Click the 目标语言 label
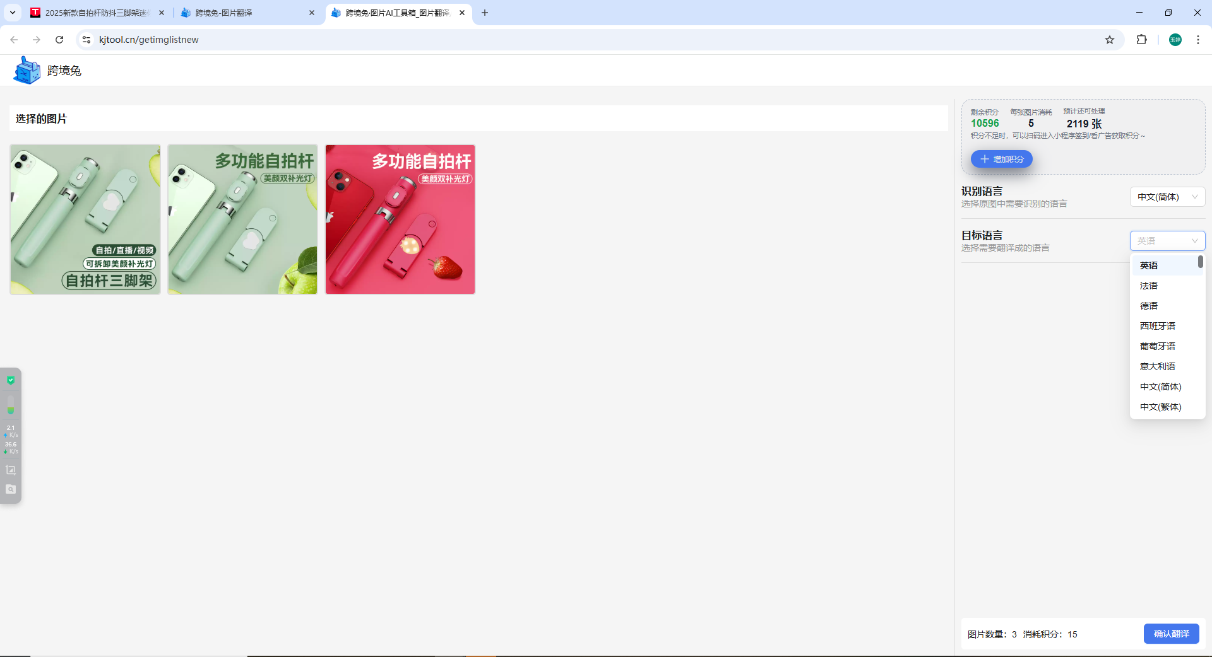1212x657 pixels. (982, 235)
